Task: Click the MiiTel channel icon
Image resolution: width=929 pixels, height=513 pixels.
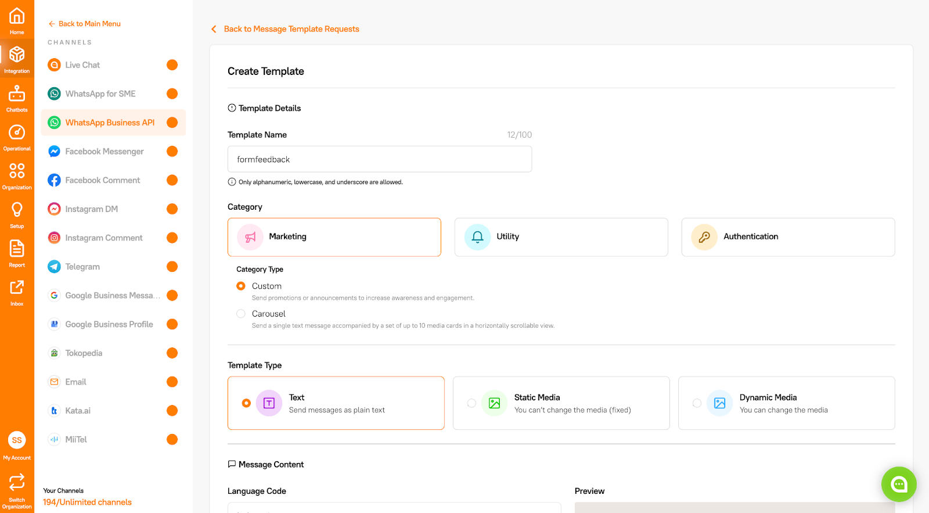Action: [x=54, y=439]
